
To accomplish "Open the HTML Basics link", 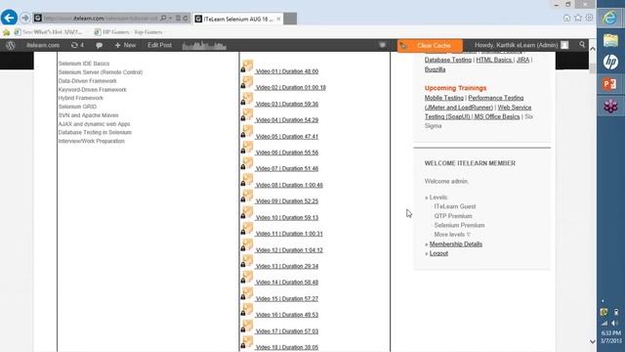I will (x=494, y=60).
